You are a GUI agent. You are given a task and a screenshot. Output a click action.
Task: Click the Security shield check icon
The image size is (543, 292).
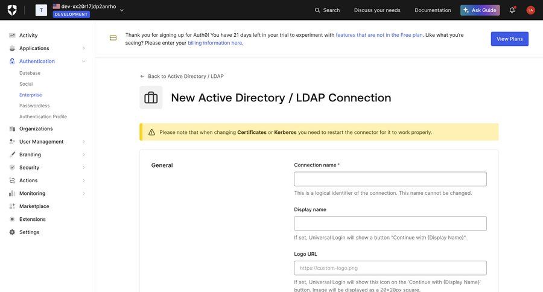12,167
